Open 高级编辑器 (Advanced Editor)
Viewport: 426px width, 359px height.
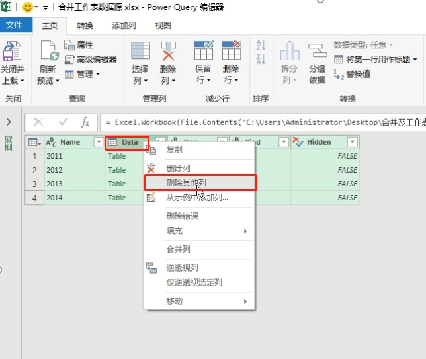tap(91, 60)
